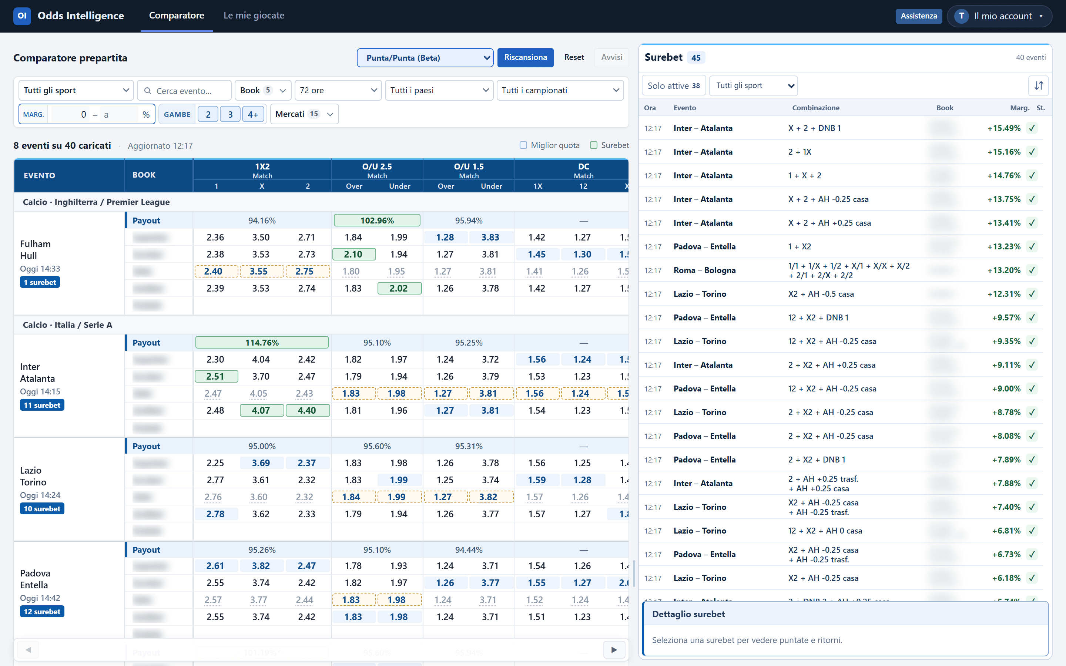
Task: Expand the Mercati 15 dropdown
Action: point(304,114)
